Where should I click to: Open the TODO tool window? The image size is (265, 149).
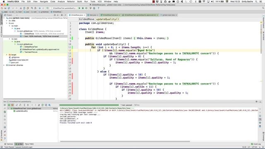point(29,144)
